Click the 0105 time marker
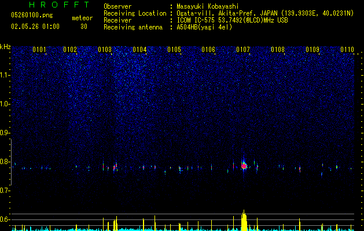The width and height of the screenshot is (364, 231). [174, 50]
